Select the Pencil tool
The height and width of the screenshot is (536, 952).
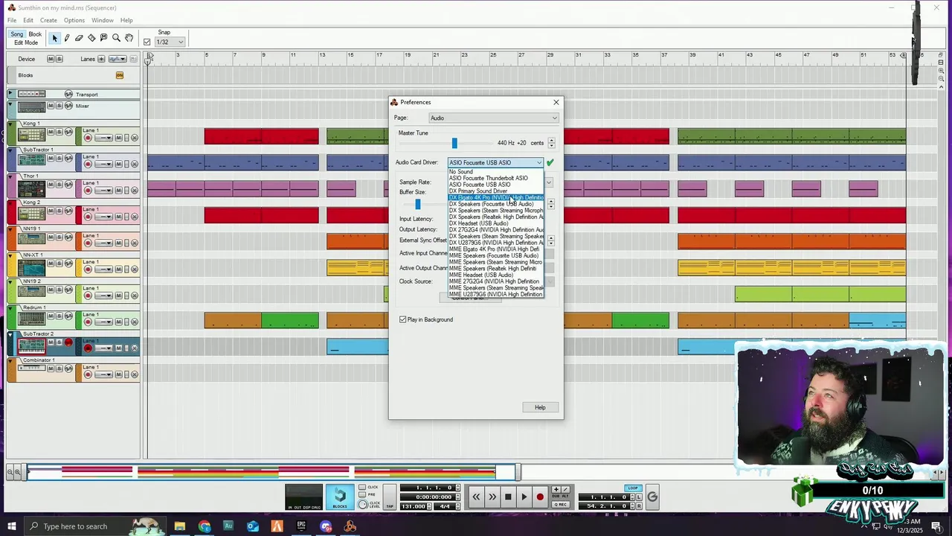[x=67, y=38]
